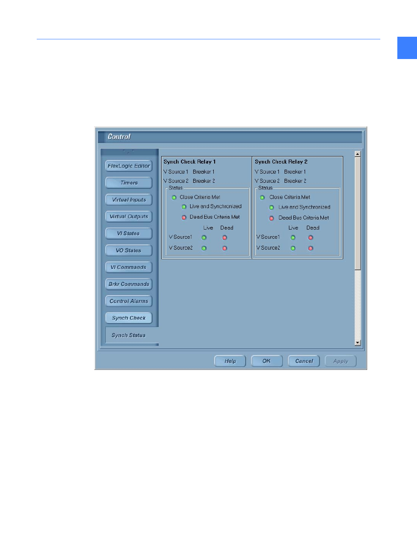The image size is (417, 540).
Task: Click Relay 2 V Source1 Dead indicator
Action: (311, 238)
